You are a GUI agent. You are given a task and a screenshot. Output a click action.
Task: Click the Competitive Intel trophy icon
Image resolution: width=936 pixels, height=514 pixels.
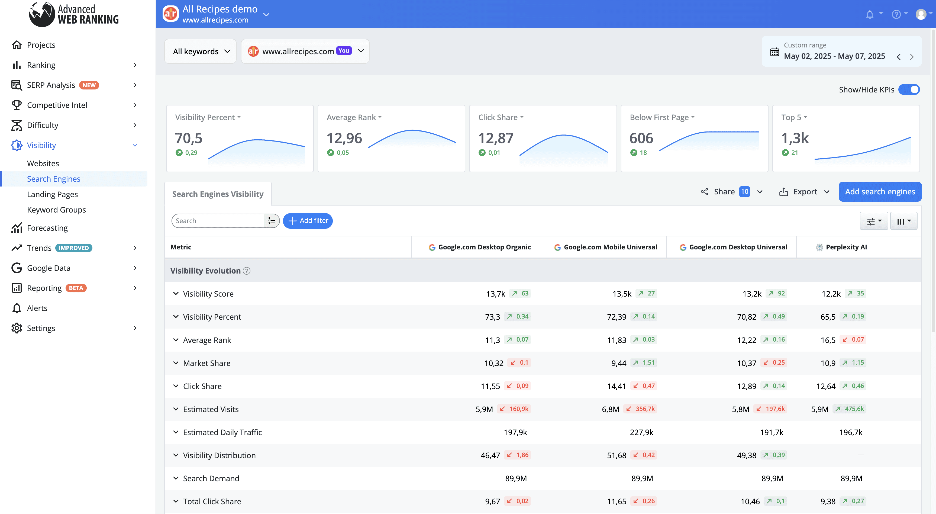tap(16, 105)
